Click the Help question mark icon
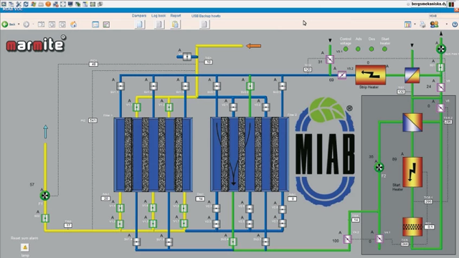The width and height of the screenshot is (459, 258). [x=455, y=24]
